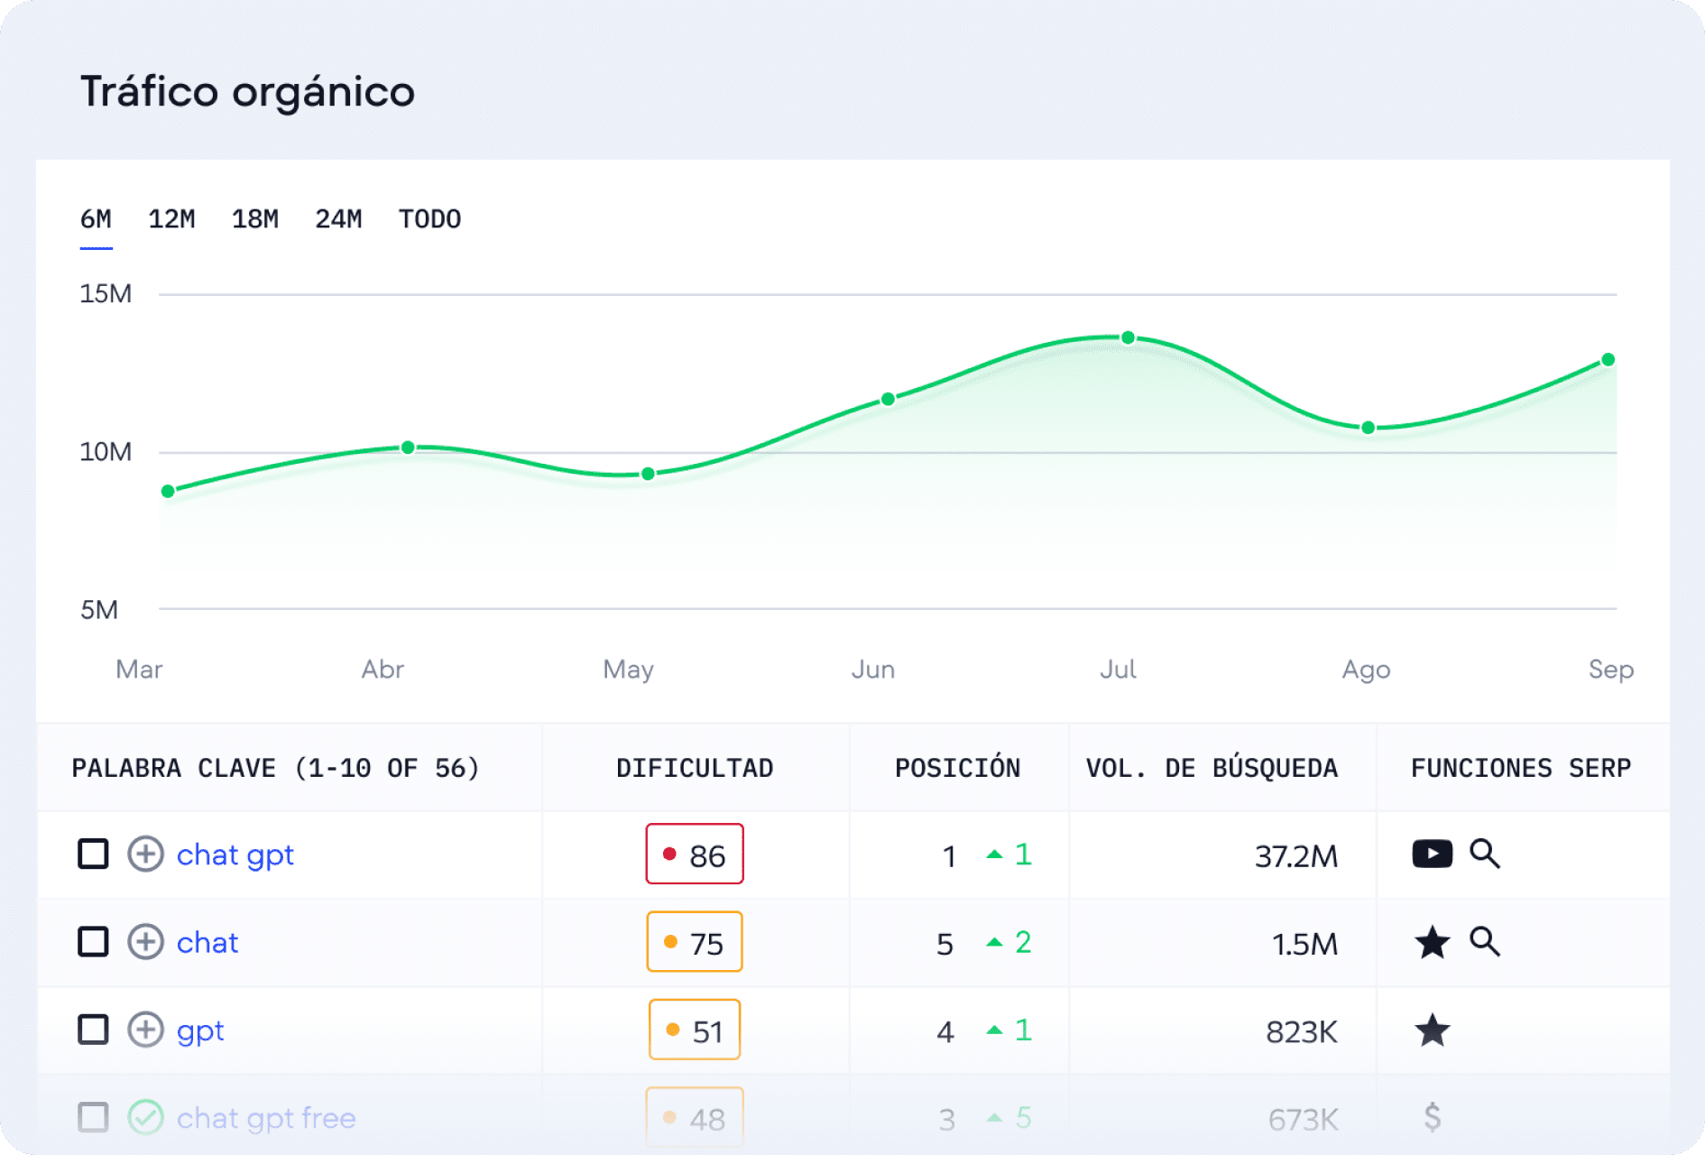Image resolution: width=1705 pixels, height=1155 pixels.
Task: Click the Sep data point on chart
Action: click(1608, 360)
